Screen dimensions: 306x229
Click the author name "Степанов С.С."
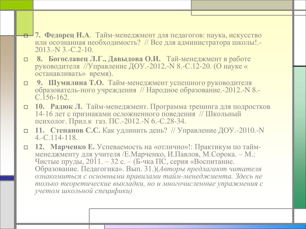[75, 130]
